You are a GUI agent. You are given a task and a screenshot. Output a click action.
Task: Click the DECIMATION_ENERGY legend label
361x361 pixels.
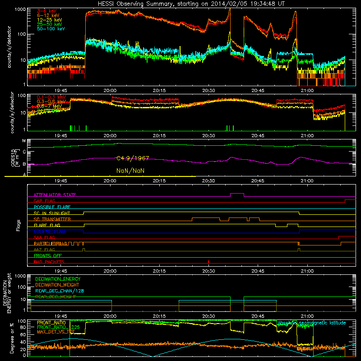58,279
